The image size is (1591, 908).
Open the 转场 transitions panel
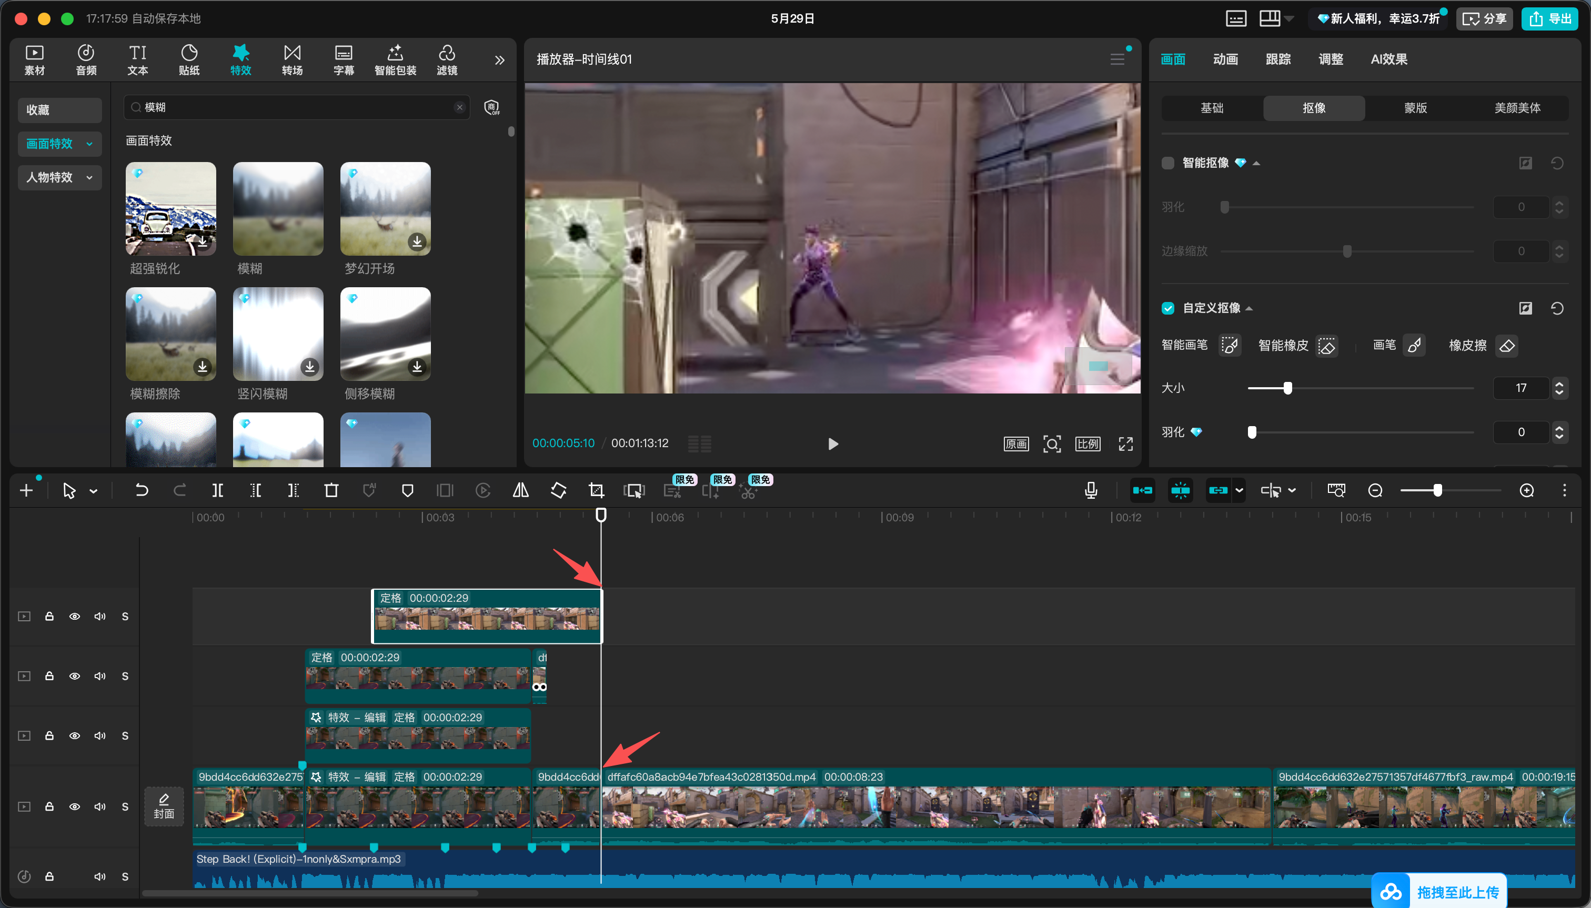292,60
